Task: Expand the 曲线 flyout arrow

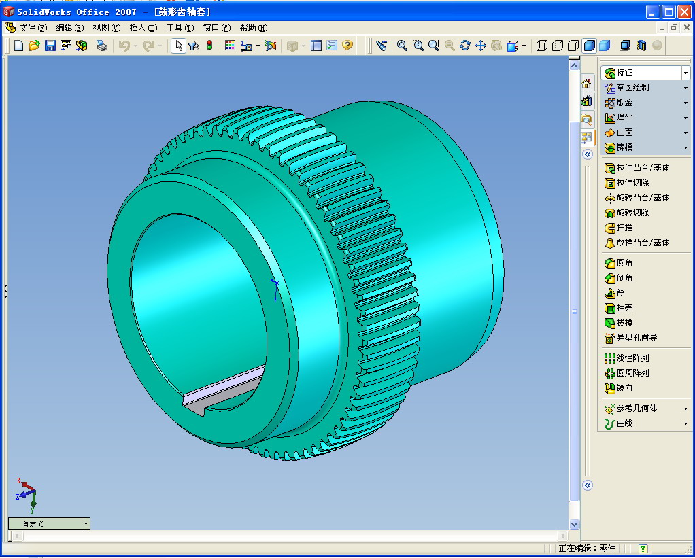Action: [x=685, y=424]
